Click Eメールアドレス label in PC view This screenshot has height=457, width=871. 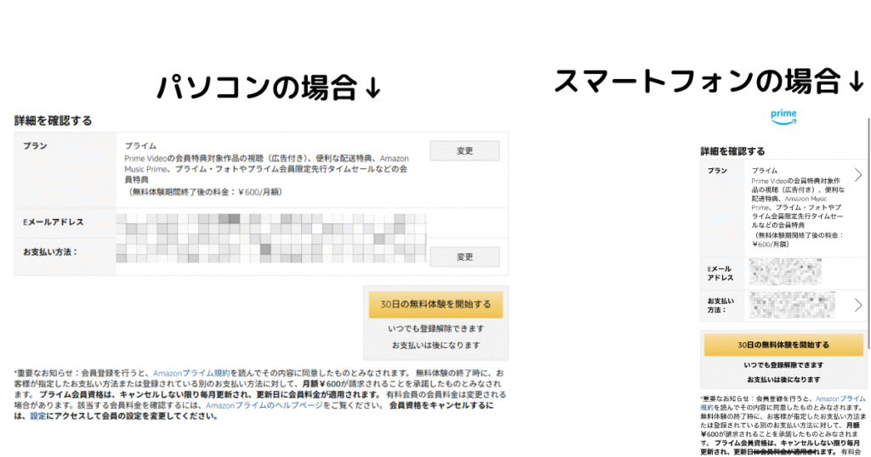(x=54, y=222)
